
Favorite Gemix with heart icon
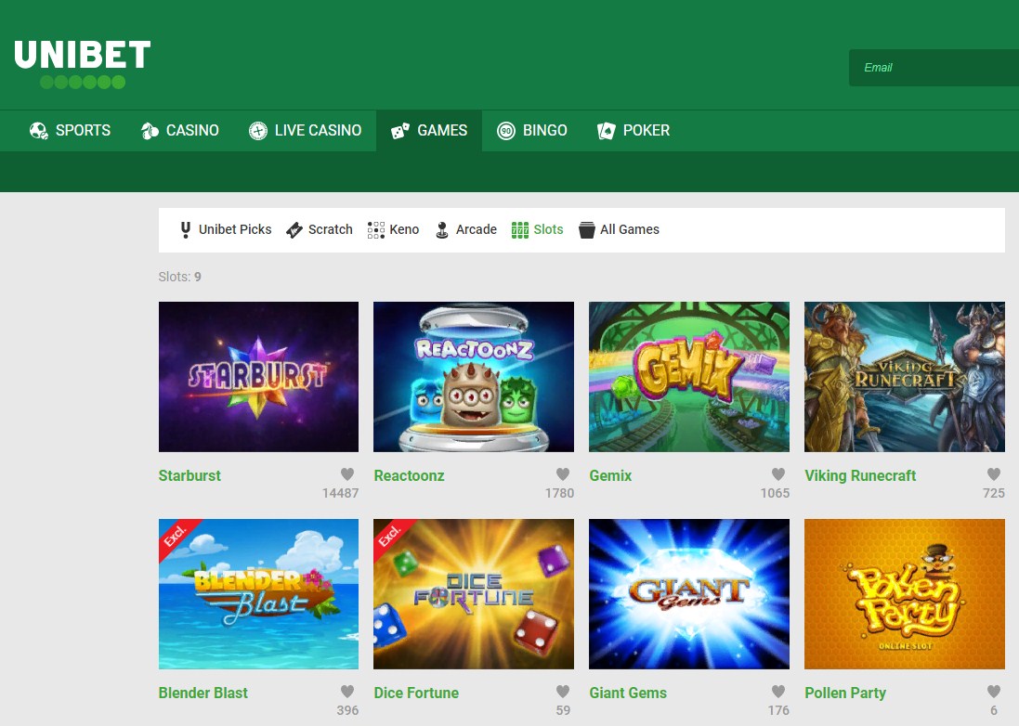point(778,474)
